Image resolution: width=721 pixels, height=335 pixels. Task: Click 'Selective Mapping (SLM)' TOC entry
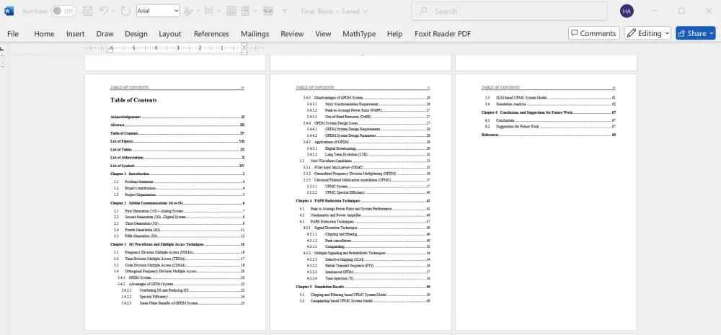click(x=368, y=259)
